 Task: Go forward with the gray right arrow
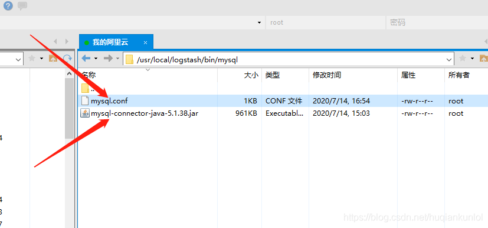coord(108,58)
